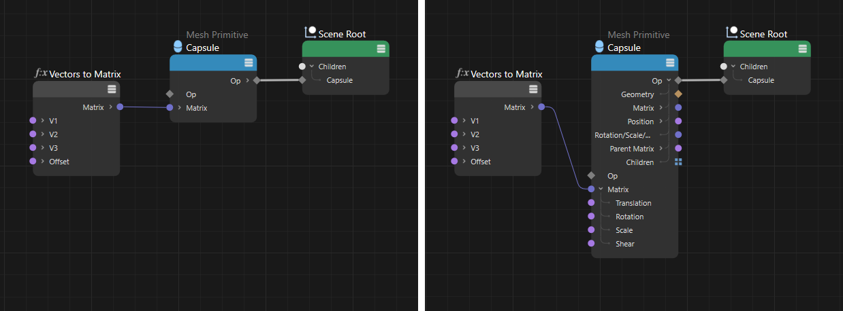Click the Scene Root axis icon in right graph

point(731,32)
